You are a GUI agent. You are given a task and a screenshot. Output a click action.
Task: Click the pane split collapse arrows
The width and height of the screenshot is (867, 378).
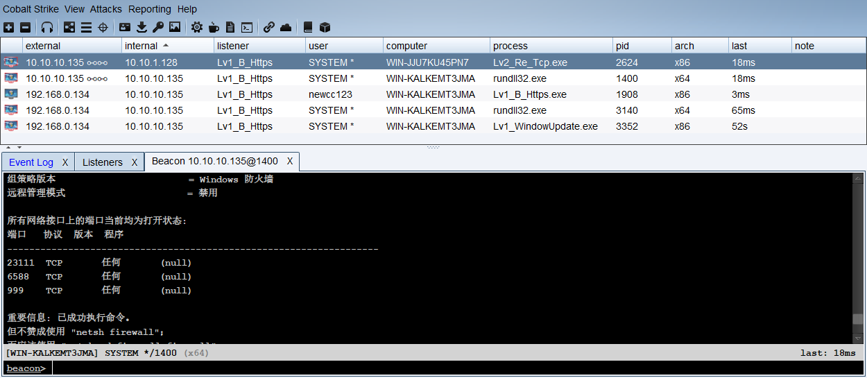tap(12, 147)
